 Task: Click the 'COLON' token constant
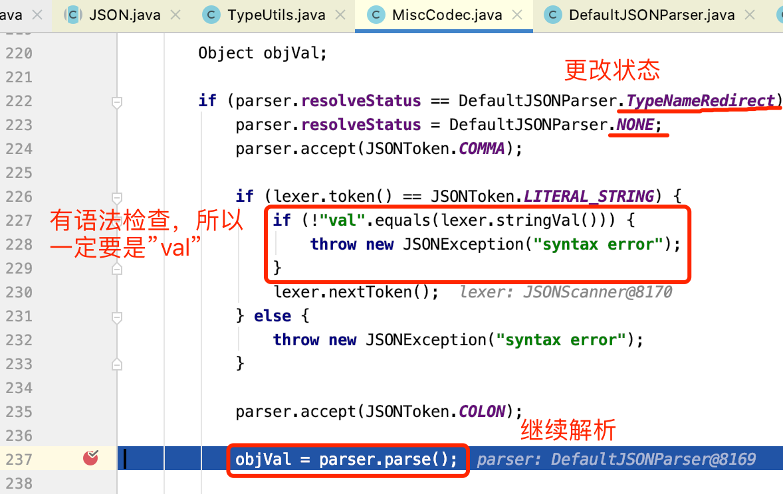click(x=482, y=412)
